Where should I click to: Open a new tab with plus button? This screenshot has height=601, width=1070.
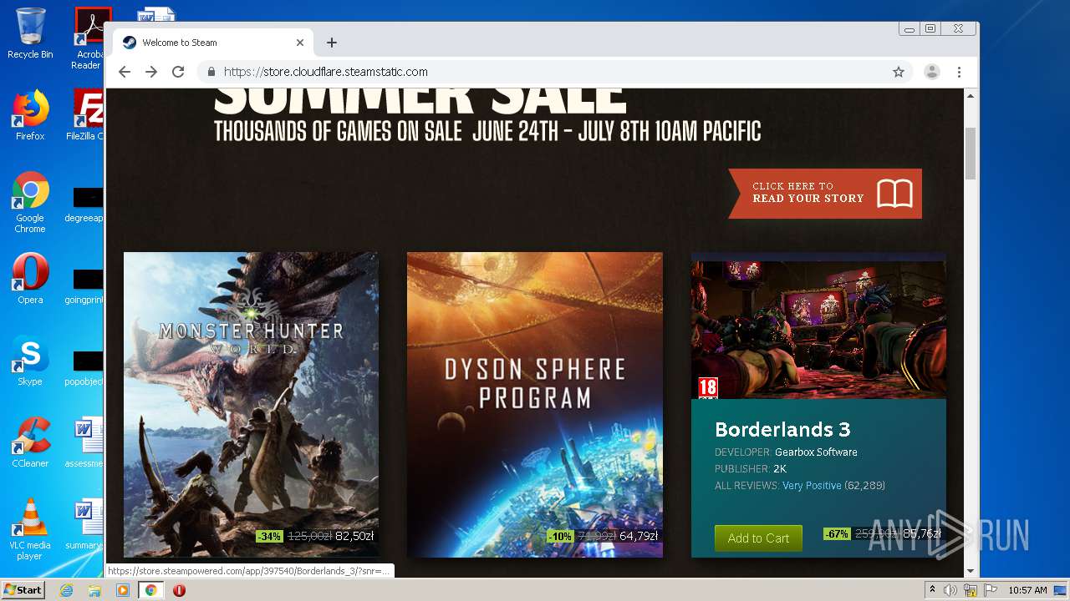[332, 43]
